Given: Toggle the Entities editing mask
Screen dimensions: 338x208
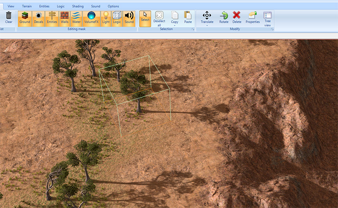Looking at the screenshot, I should click(52, 19).
